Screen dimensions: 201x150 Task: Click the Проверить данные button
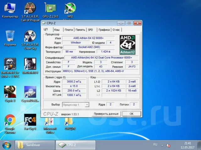[x=106, y=114]
